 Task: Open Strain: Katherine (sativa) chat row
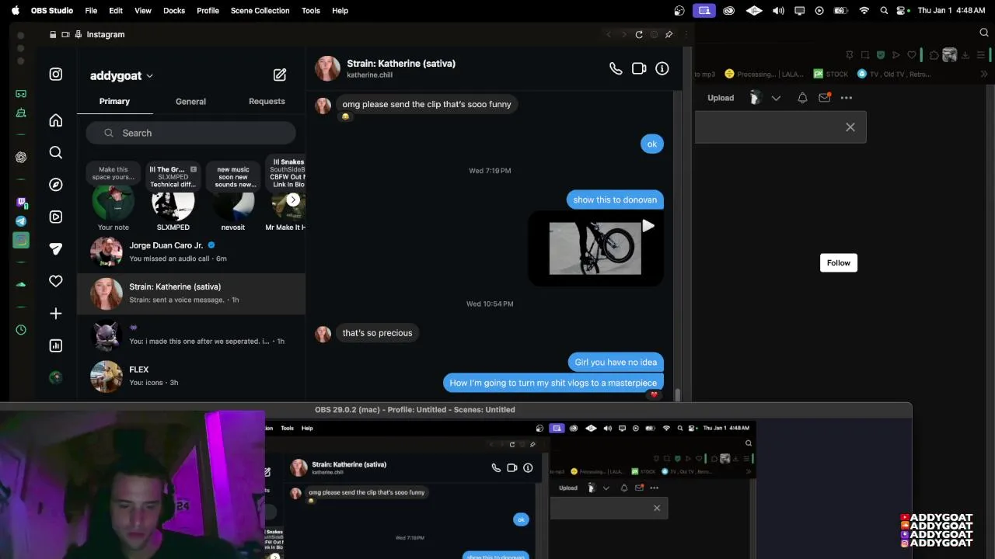pyautogui.click(x=191, y=293)
